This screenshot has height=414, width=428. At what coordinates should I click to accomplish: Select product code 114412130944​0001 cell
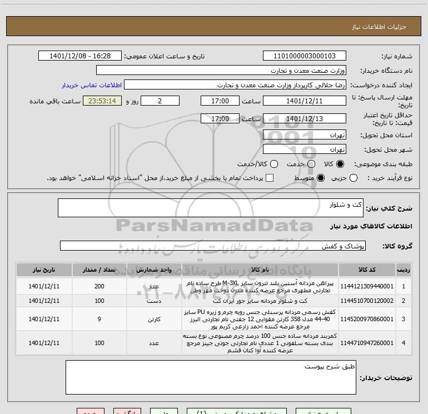[367, 286]
